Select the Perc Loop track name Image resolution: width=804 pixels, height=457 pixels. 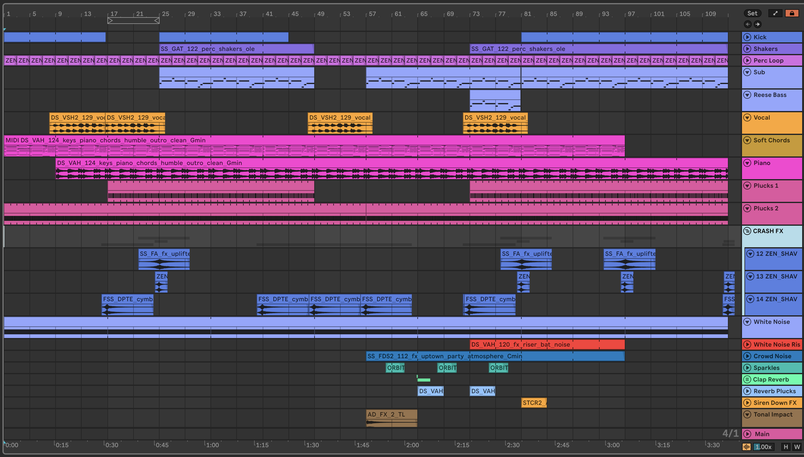click(768, 60)
